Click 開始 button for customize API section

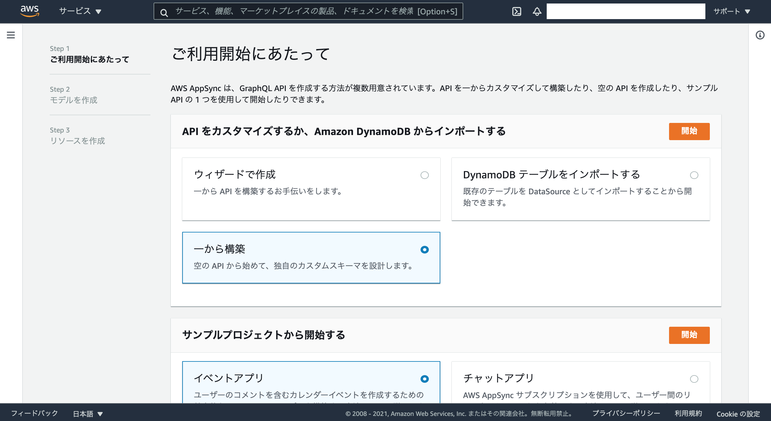pos(689,131)
